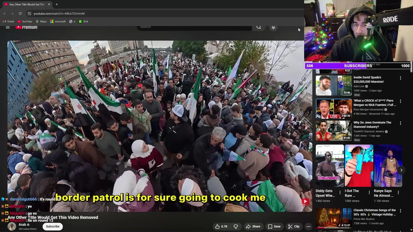This screenshot has height=232, width=413.
Task: Open 'Inside David Spade's $20,000,000 Mansion' thumbnail
Action: 334,85
